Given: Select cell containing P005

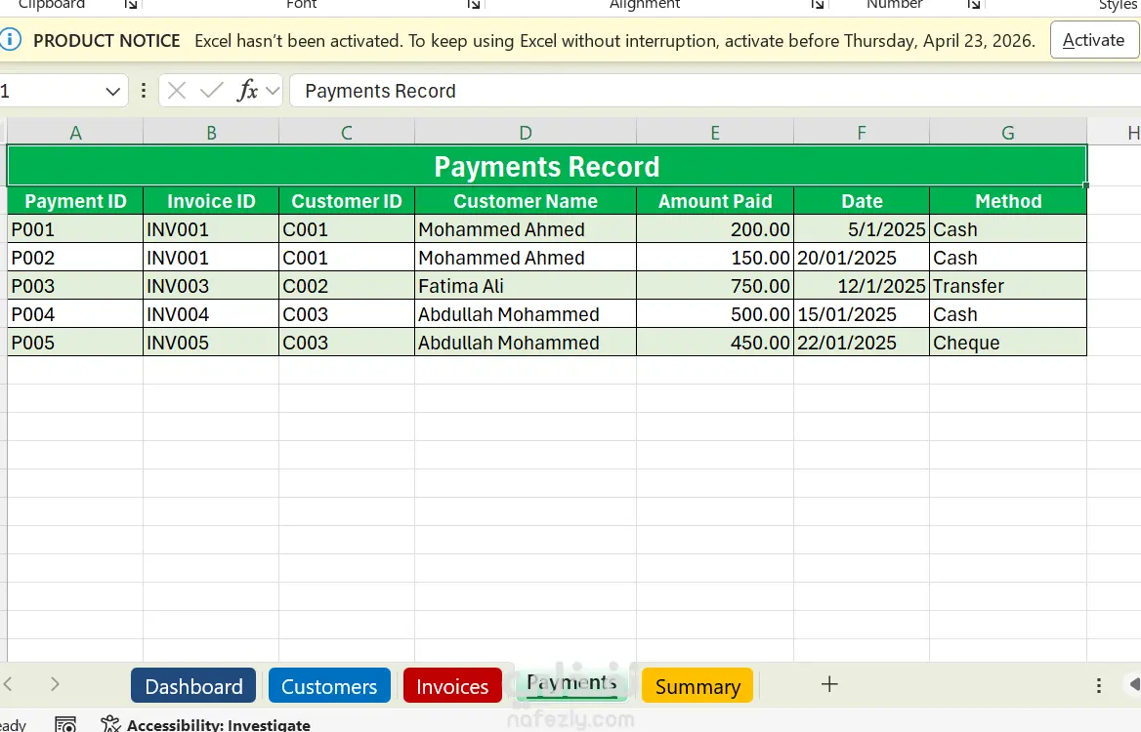Looking at the screenshot, I should point(75,343).
